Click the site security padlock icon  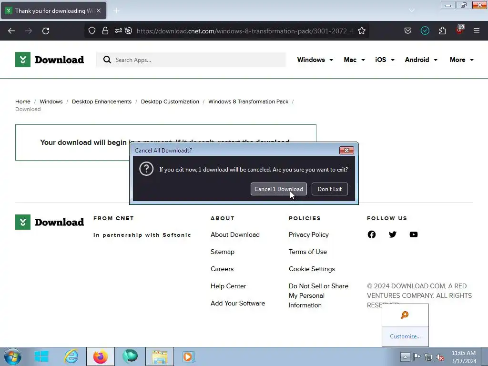tap(105, 31)
